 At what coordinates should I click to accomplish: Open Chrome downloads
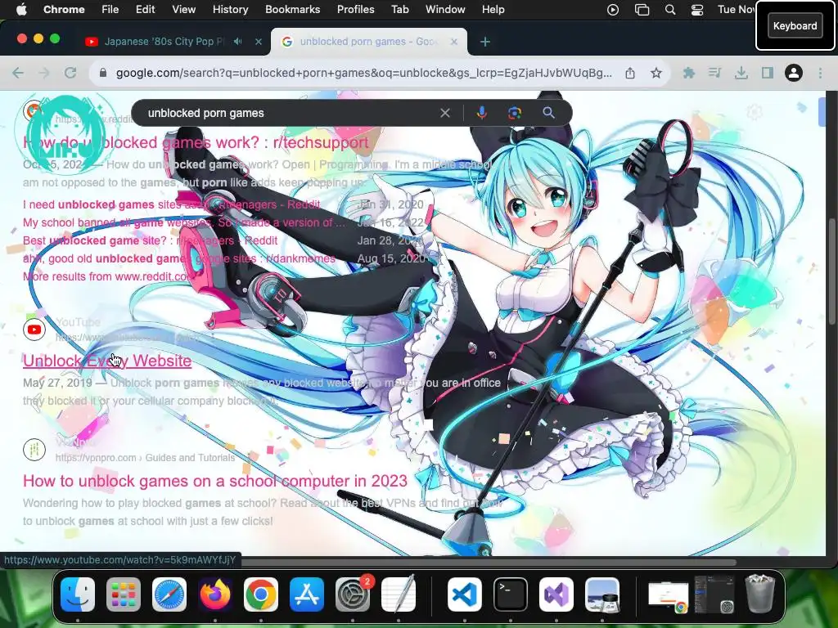pos(741,73)
